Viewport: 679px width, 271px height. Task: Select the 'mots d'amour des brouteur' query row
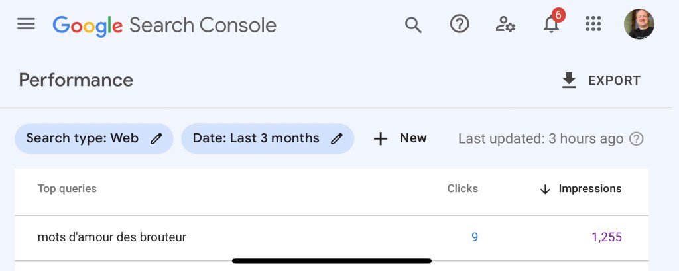click(x=112, y=237)
